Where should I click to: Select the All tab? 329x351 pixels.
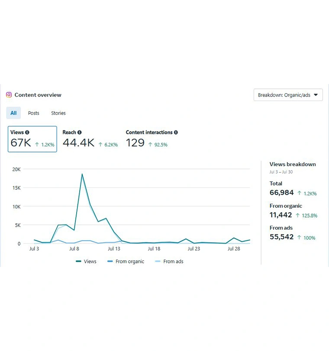point(13,113)
